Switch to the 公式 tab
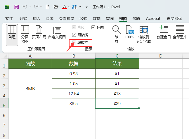This screenshot has height=139, width=189. tap(84, 18)
